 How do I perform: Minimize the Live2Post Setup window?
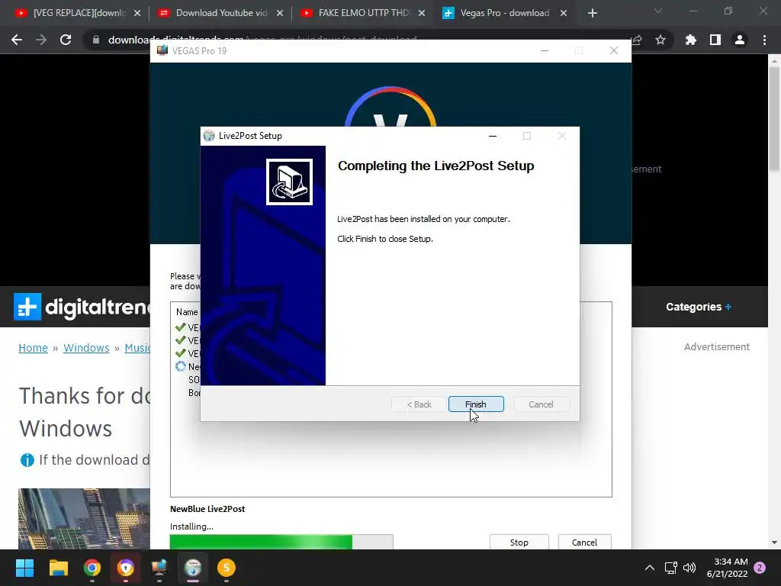493,136
